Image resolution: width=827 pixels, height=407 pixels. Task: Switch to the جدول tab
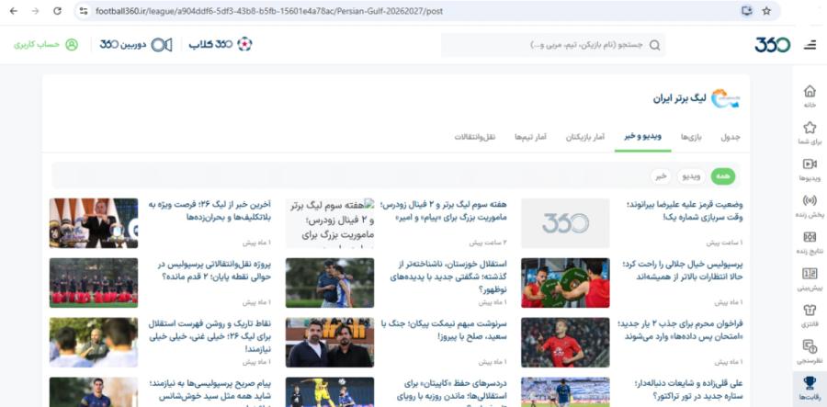click(x=731, y=137)
